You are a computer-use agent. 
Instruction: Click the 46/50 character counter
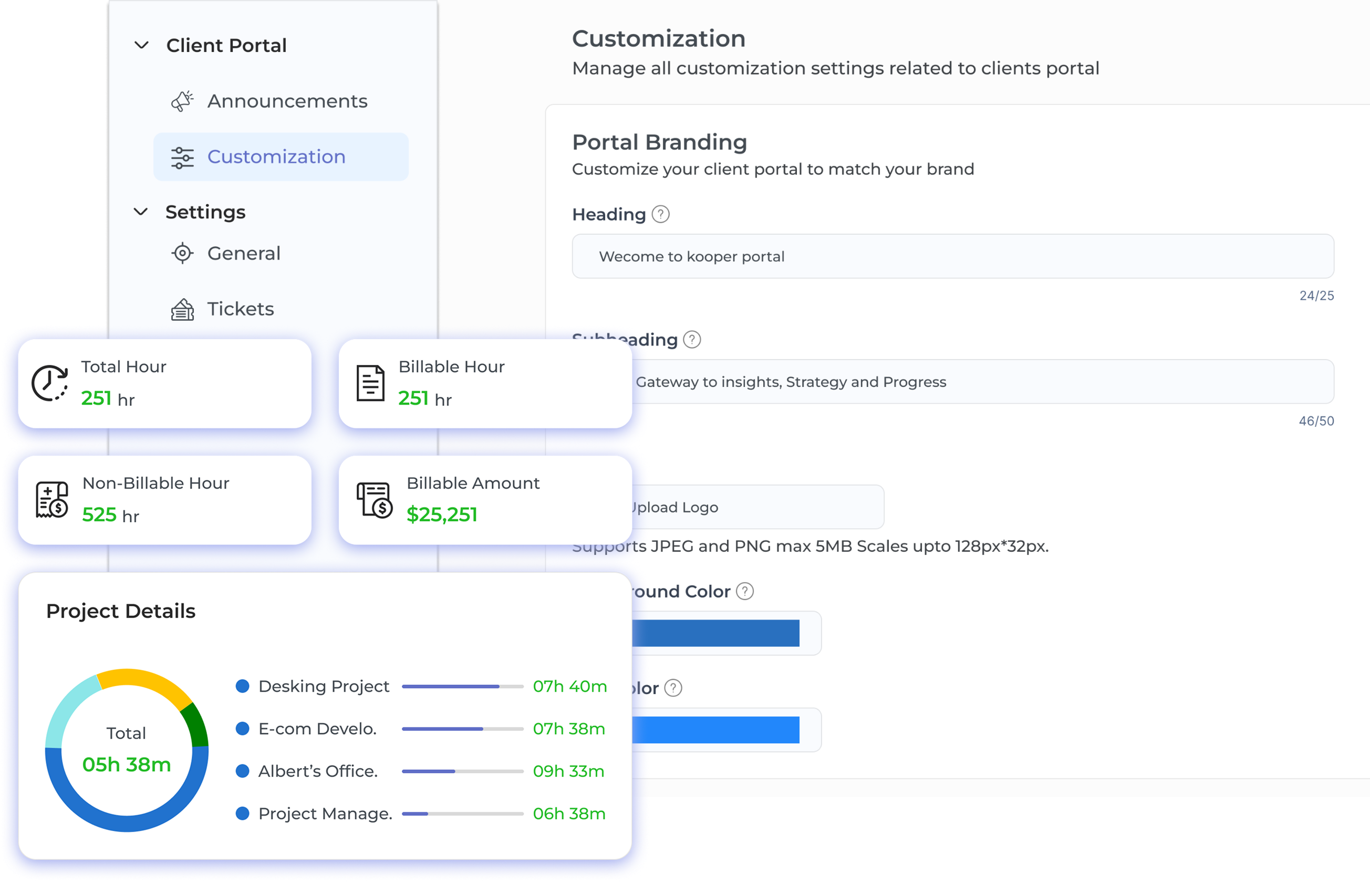click(1316, 421)
